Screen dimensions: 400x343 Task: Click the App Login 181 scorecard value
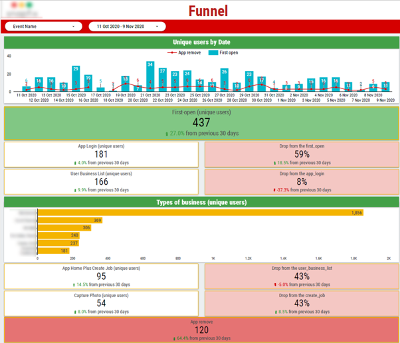click(101, 154)
